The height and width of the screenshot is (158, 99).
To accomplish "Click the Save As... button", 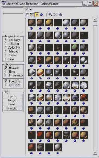I will click(x=13, y=108).
